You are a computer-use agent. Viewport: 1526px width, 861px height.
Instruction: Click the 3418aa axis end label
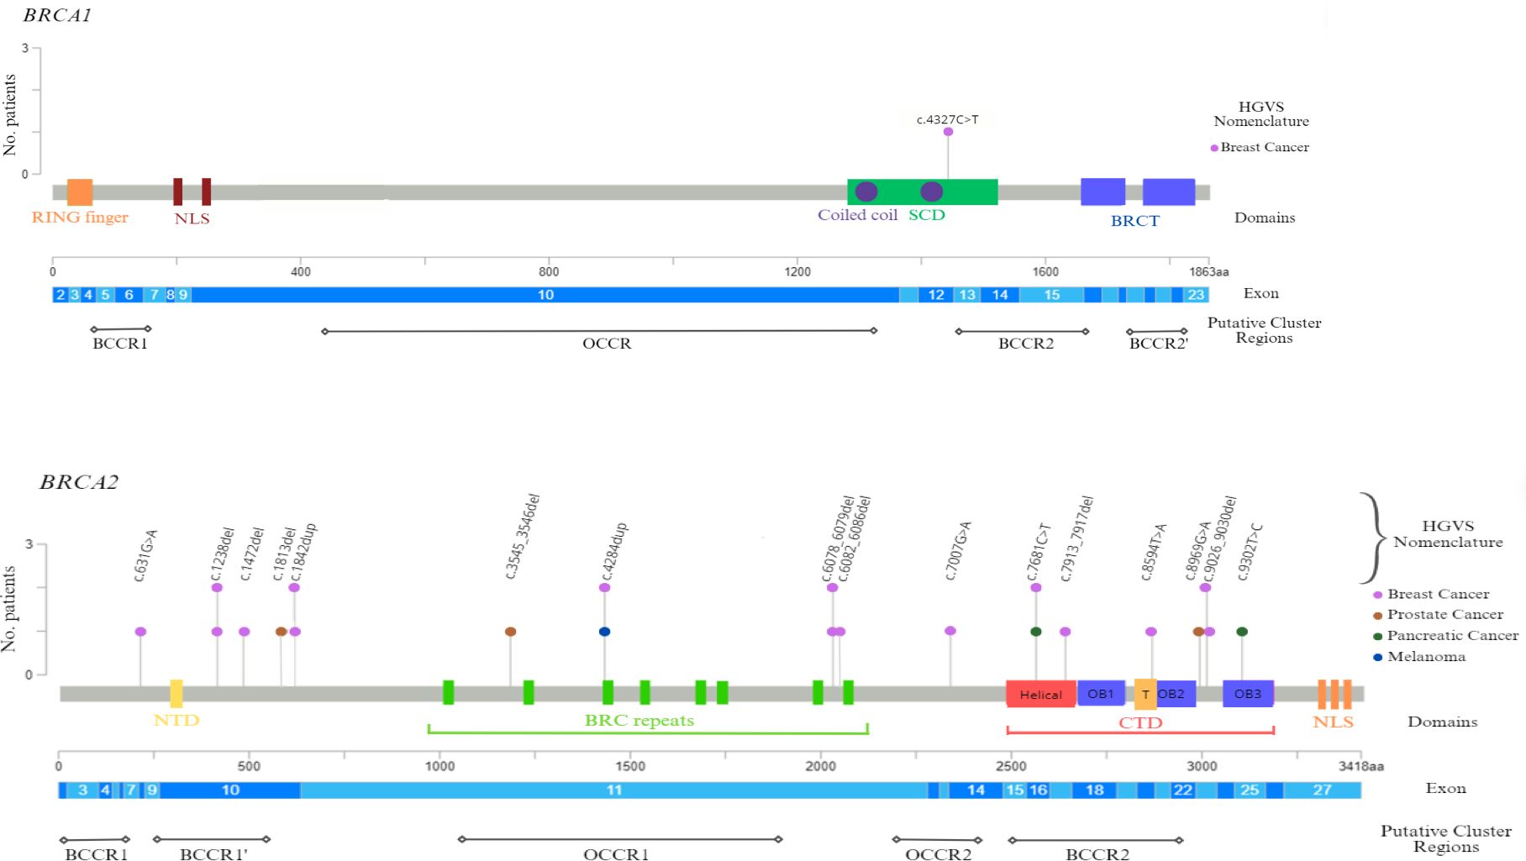tap(1360, 766)
